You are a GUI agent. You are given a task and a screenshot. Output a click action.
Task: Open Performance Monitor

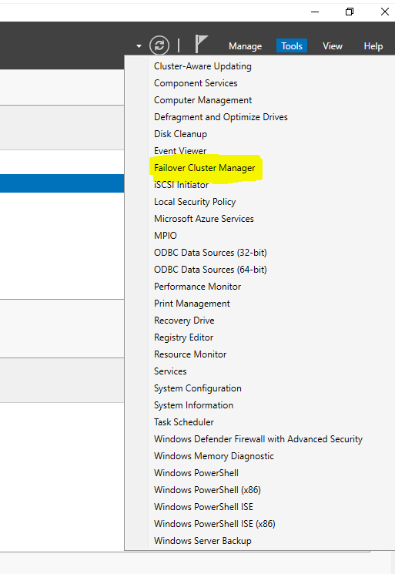click(x=197, y=287)
